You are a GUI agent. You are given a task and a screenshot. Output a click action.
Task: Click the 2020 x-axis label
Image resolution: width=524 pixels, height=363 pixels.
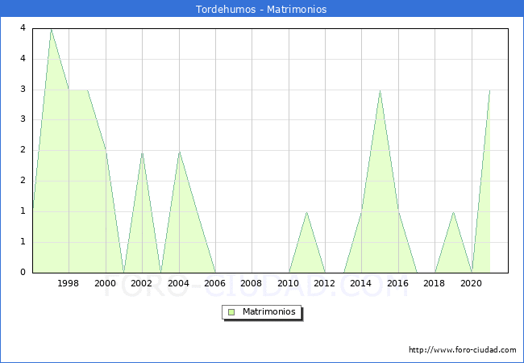click(472, 283)
